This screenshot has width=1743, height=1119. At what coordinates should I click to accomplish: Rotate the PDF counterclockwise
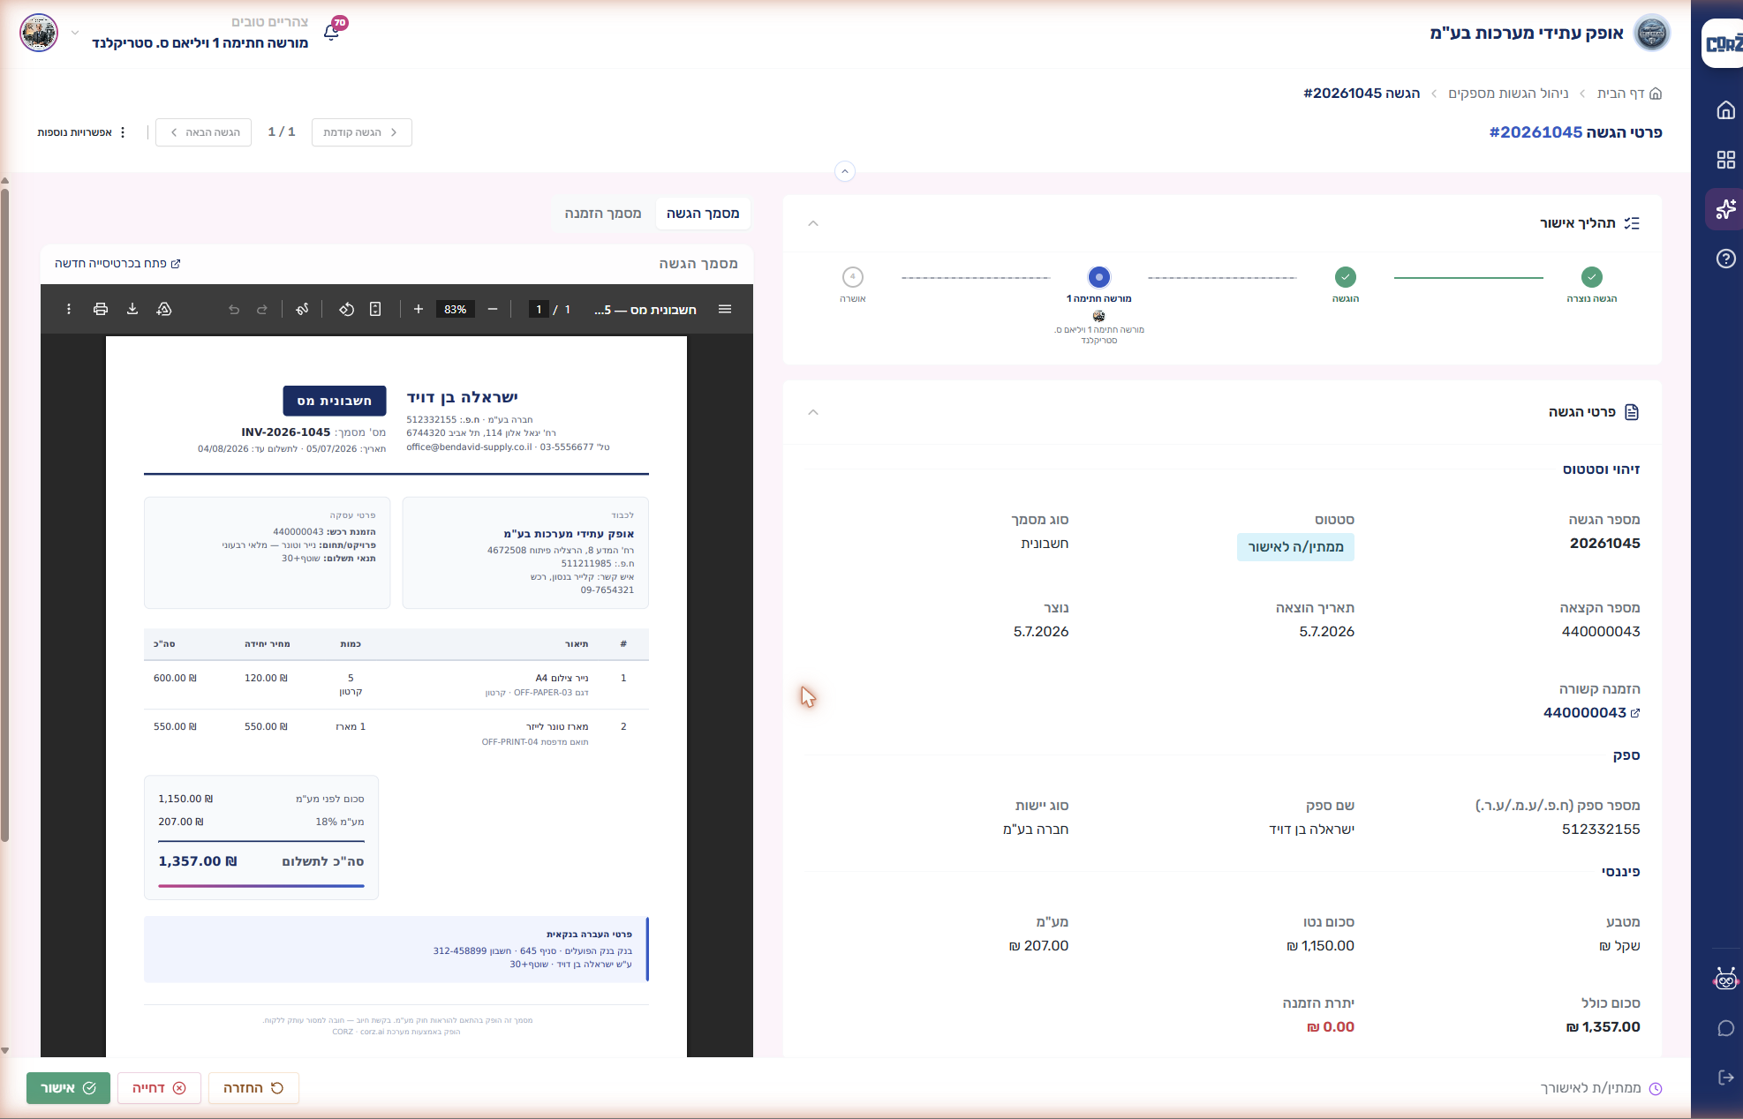tap(347, 309)
